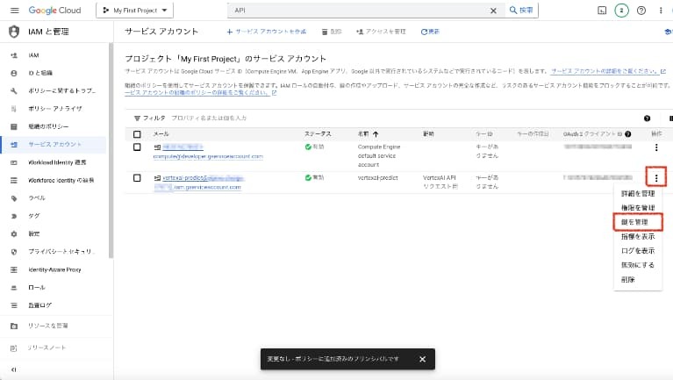Select 詳細を管理 from context menu
This screenshot has height=380, width=673.
pos(636,192)
